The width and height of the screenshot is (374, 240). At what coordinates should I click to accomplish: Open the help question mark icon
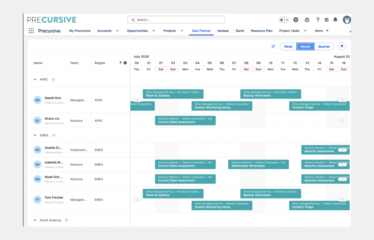(318, 20)
